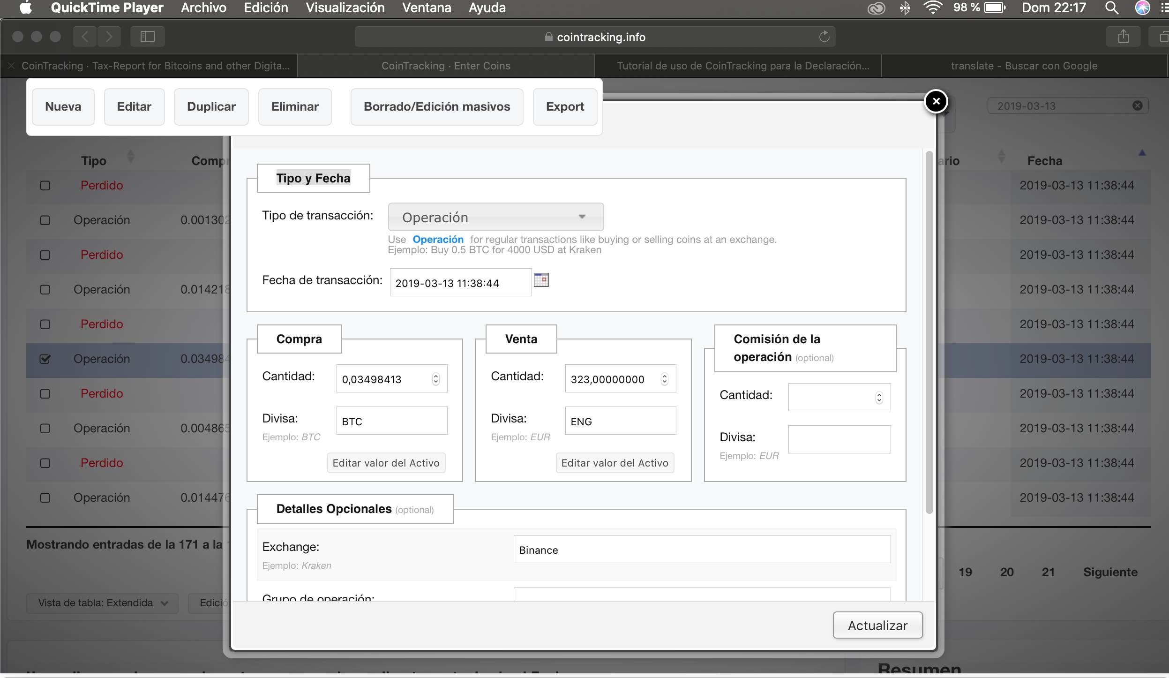Click the Compra Divisa BTC field
The width and height of the screenshot is (1169, 678).
(x=392, y=421)
